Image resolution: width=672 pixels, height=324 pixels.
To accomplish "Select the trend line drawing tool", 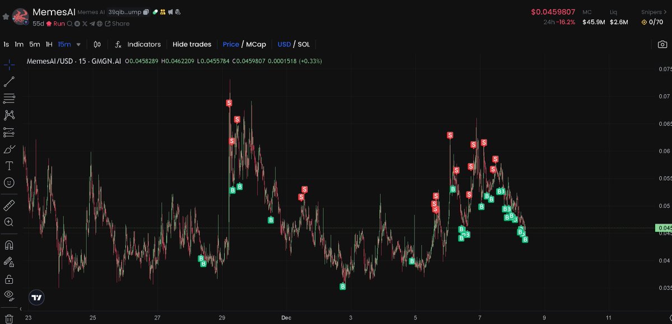I will point(9,82).
